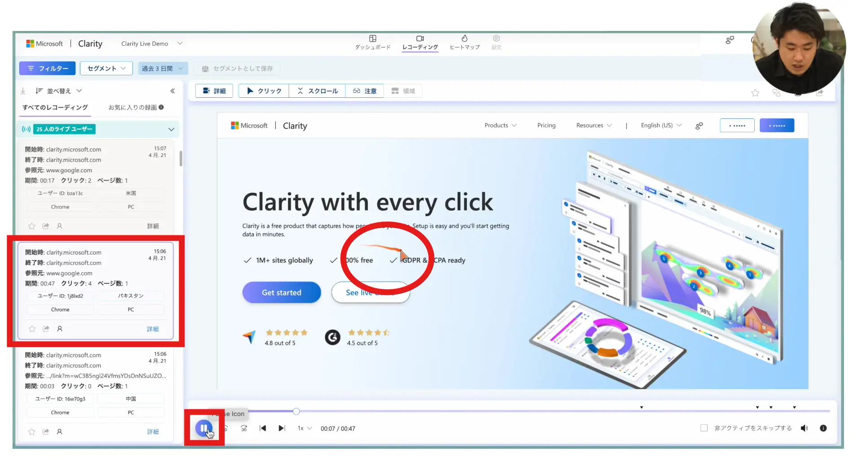
Task: Toggle Scroll view in the recording toolbar
Action: click(317, 91)
